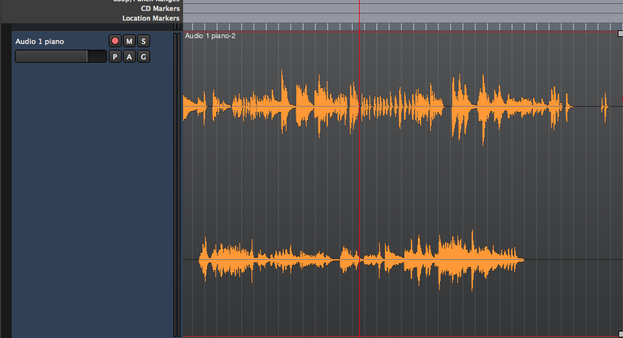Screen dimensions: 623x338
Task: Arm the Audio 1 piano track for recording
Action: [x=115, y=41]
